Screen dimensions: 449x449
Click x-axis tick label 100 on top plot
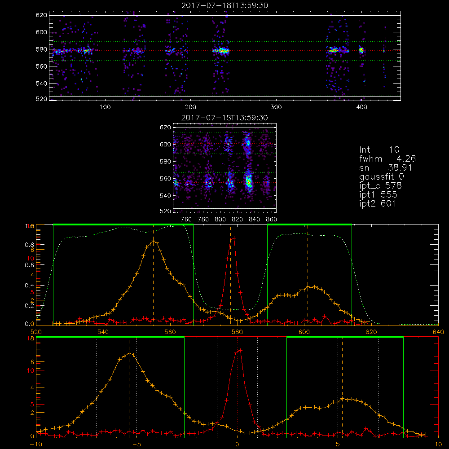(105, 107)
